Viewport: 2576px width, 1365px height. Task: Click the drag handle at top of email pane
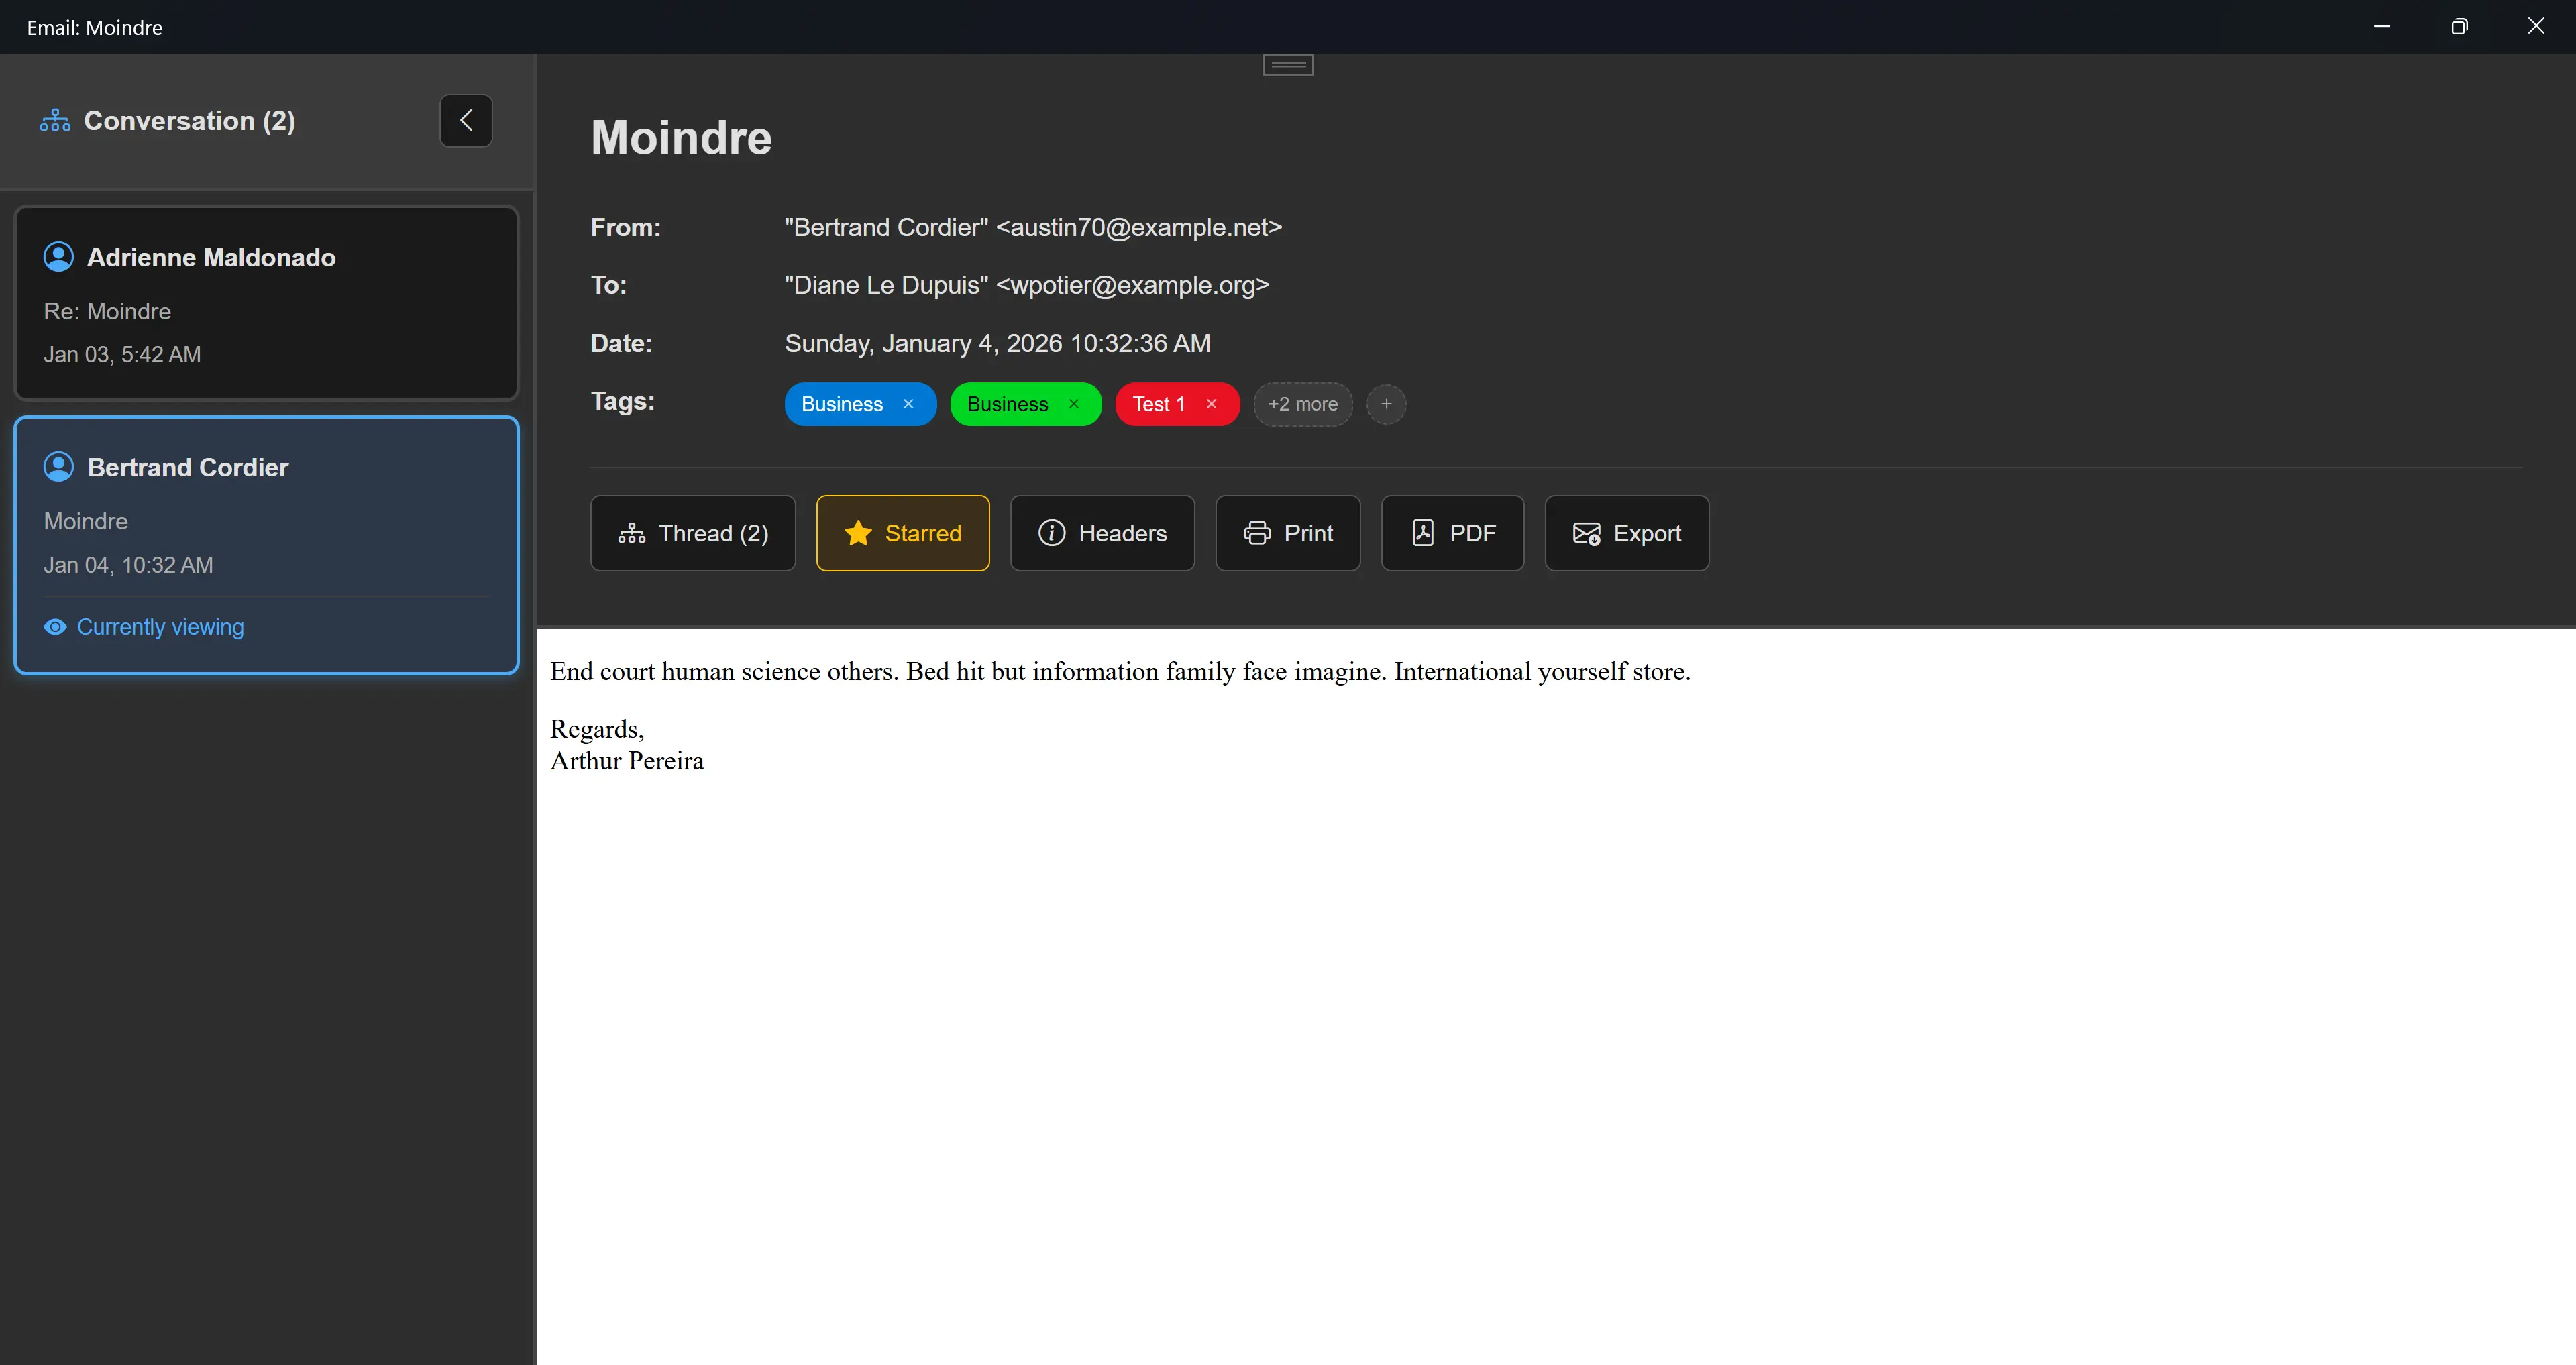pyautogui.click(x=1287, y=64)
